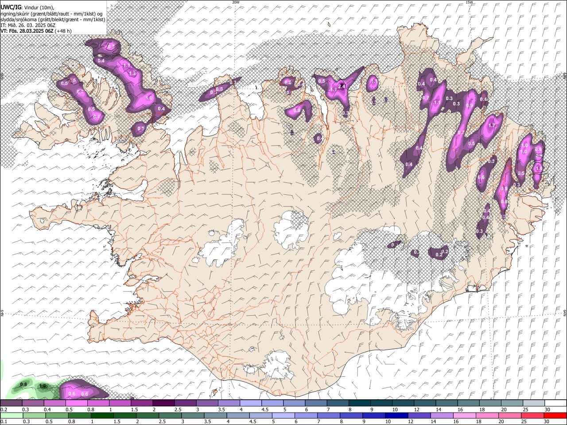Click the valid time 'VT: Fös. 28.03.2025 06Z'
Screen dimensions: 567x425
click(x=27, y=31)
